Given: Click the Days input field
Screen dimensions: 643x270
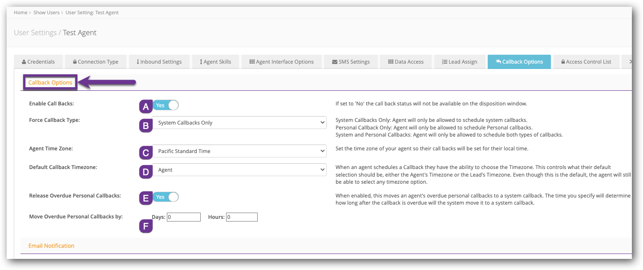Looking at the screenshot, I should tap(183, 217).
